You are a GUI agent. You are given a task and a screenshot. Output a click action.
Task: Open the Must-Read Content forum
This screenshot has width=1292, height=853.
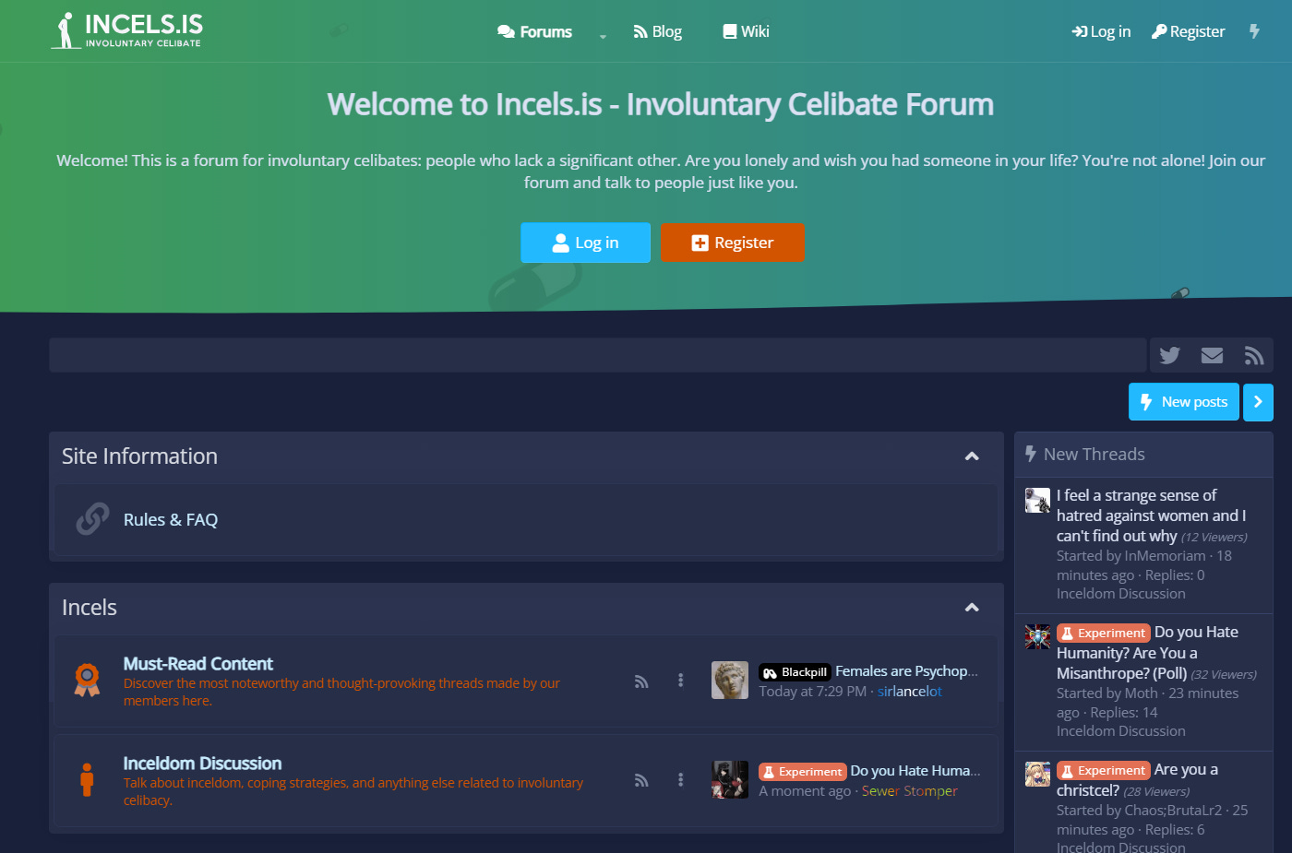point(198,664)
